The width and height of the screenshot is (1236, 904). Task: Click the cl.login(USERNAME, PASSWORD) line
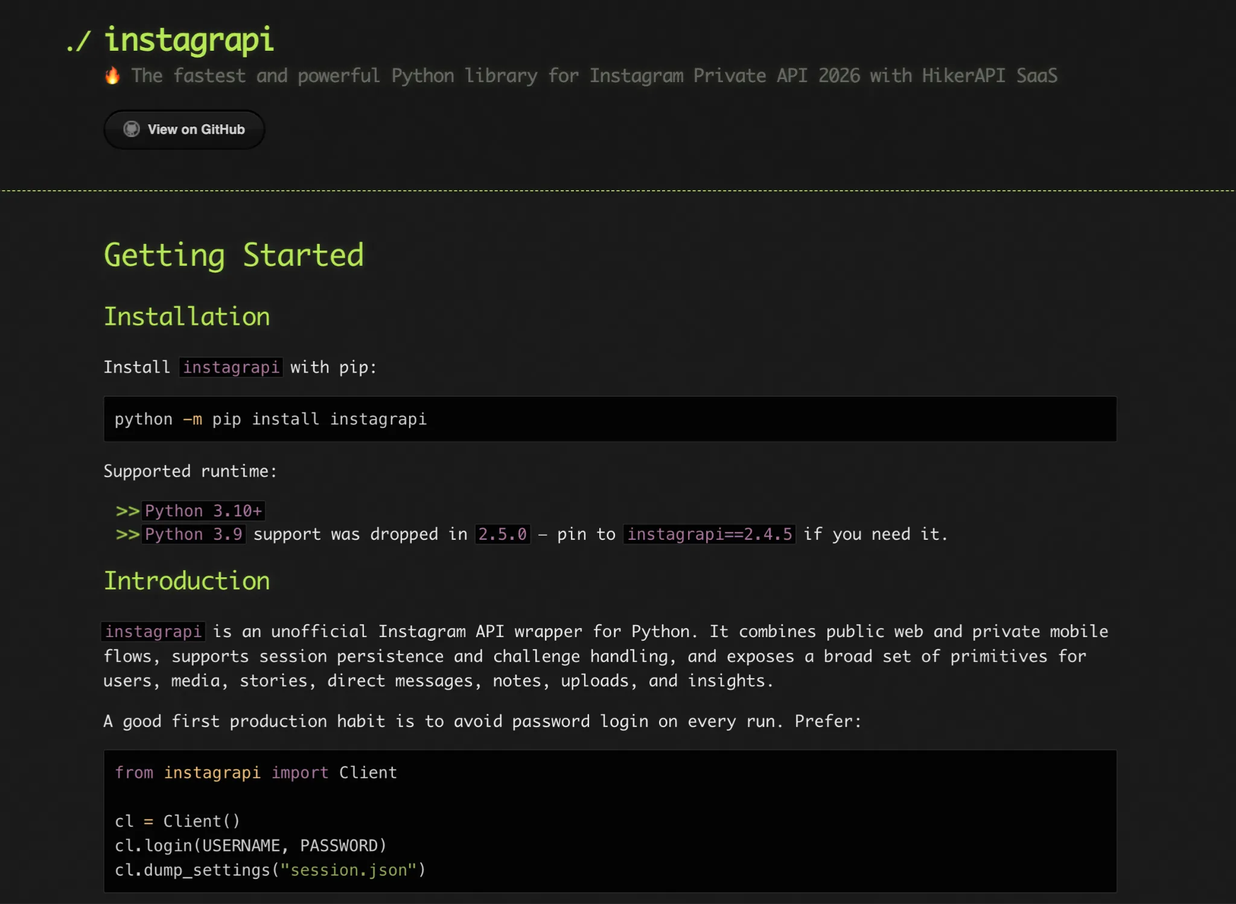[250, 845]
